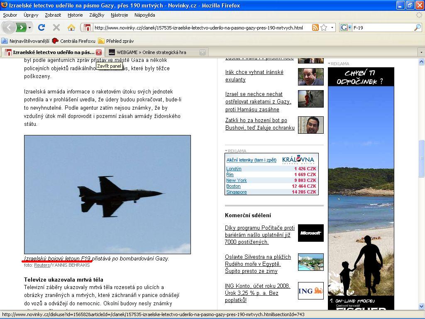
Task: Open the Přehled zpráv feed bookmark
Action: (116, 41)
